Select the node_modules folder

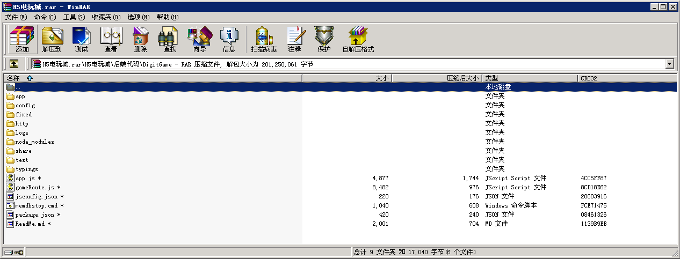click(x=34, y=142)
